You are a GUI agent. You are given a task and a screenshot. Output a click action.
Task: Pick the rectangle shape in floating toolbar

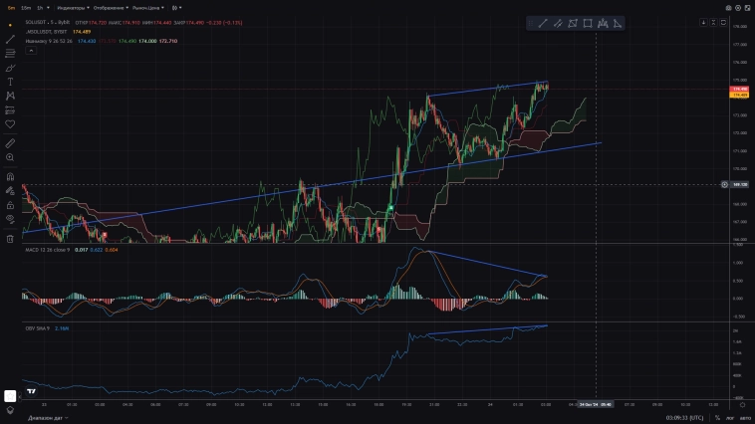coord(588,23)
